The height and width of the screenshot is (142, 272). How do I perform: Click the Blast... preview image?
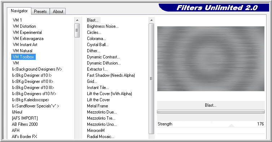click(x=211, y=59)
